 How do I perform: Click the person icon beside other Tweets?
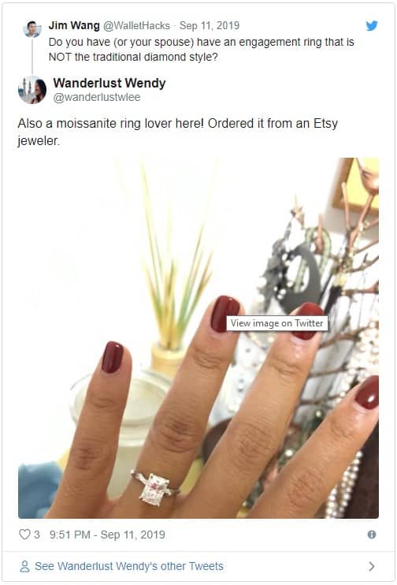click(x=24, y=566)
